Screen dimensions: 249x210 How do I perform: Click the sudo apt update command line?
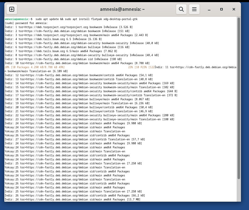(x=87, y=19)
